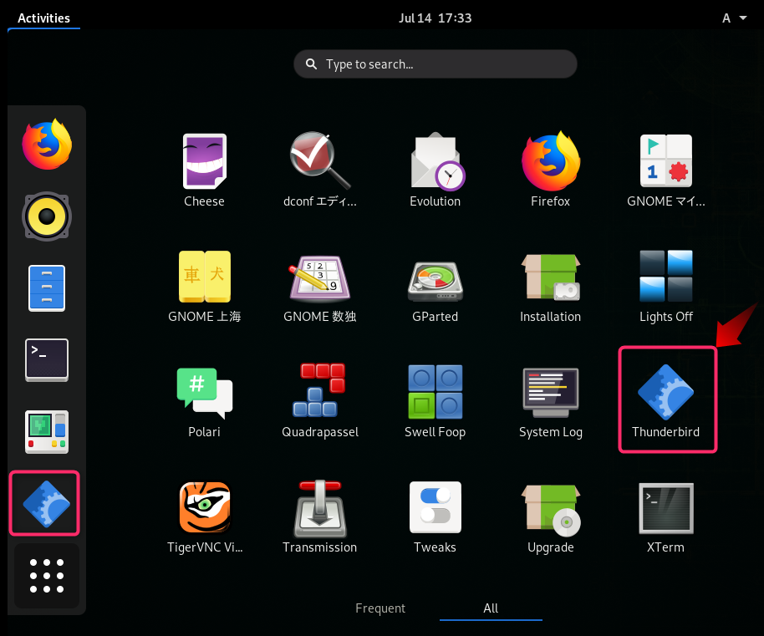Open Rhythmbox speaker icon in dock
Viewport: 764px width, 636px height.
[47, 216]
